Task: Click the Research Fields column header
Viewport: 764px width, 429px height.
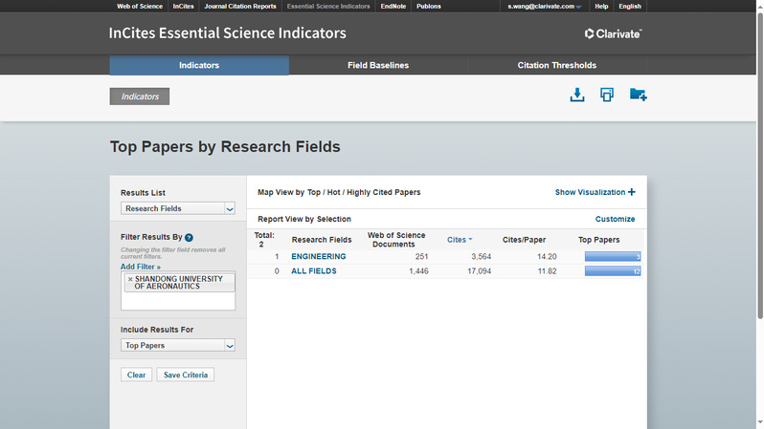Action: (322, 240)
